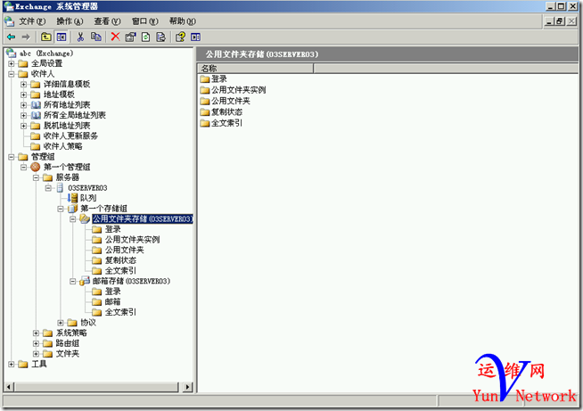Expand the 工具 tree node

click(x=12, y=364)
